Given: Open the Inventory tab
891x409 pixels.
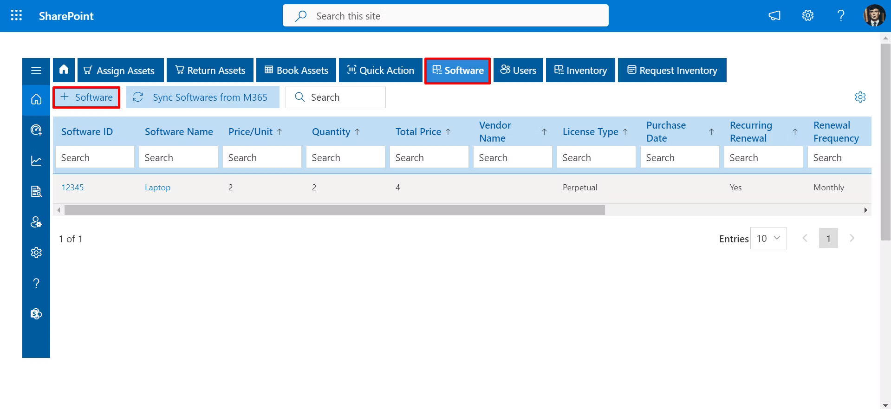Looking at the screenshot, I should tap(580, 70).
